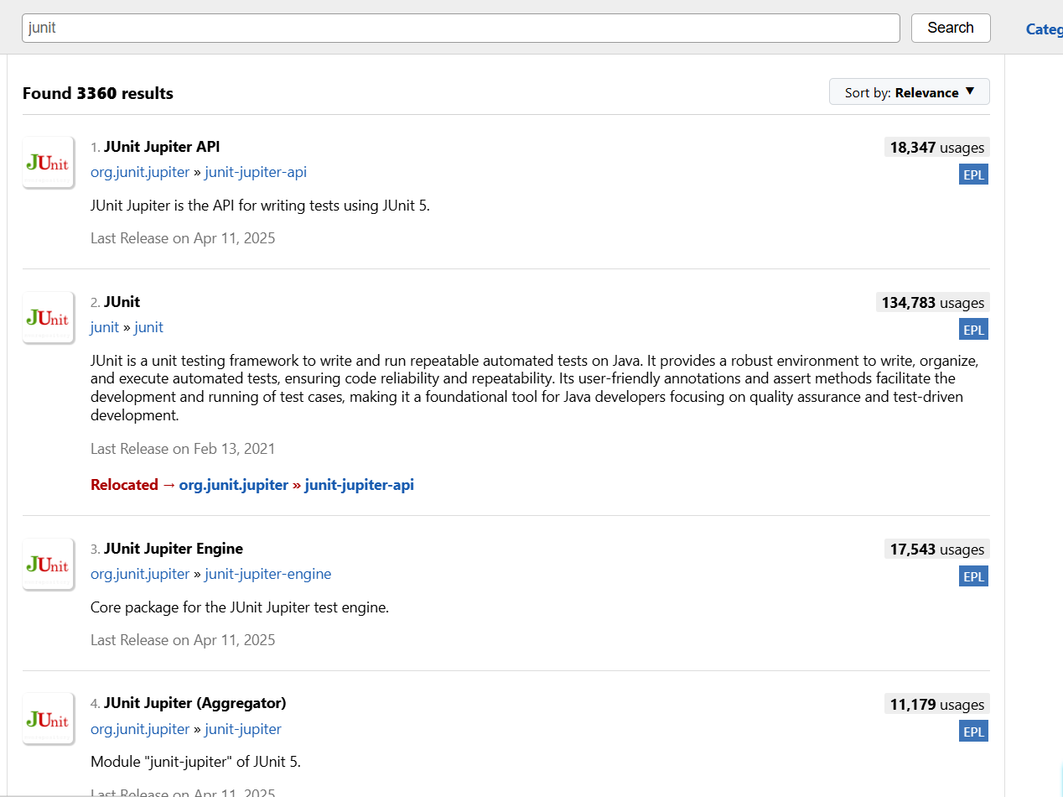Click the JUnit Jupiter Aggregator logo icon
Viewport: 1063px width, 797px height.
tap(48, 719)
